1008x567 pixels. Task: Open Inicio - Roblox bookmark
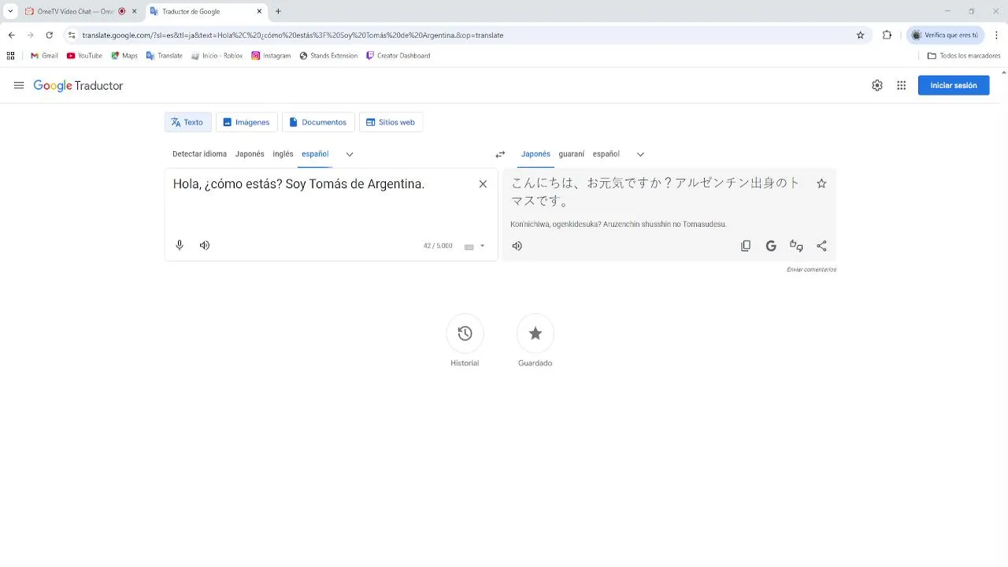(x=217, y=56)
